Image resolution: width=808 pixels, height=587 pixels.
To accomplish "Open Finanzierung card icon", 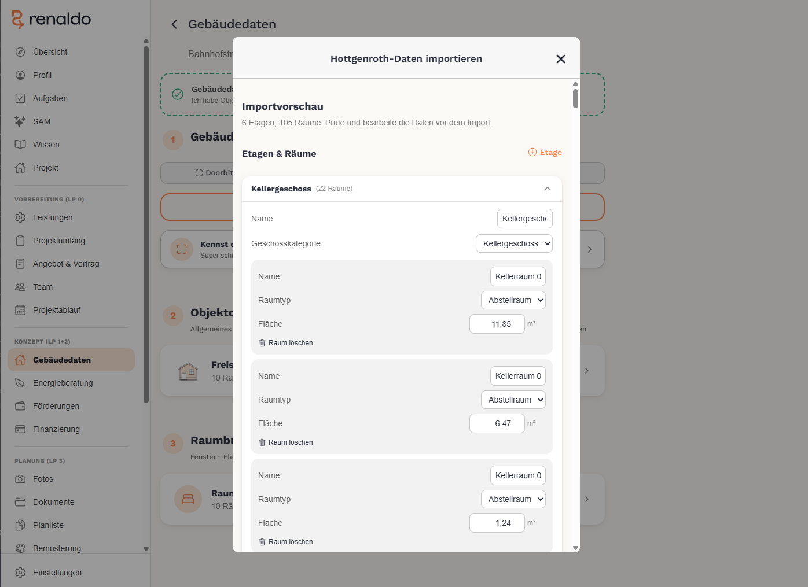I will pos(20,429).
